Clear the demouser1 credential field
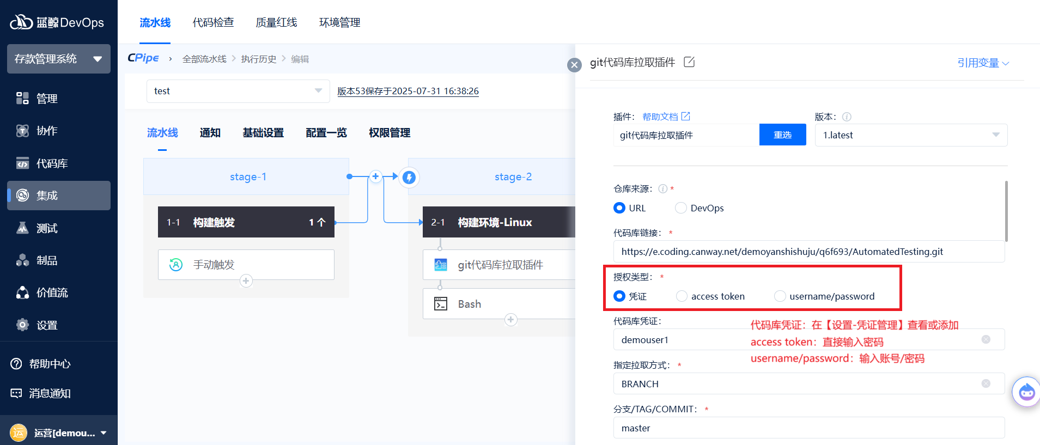 [986, 340]
